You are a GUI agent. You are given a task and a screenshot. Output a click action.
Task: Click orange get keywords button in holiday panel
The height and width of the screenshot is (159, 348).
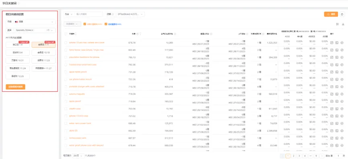coord(16,87)
